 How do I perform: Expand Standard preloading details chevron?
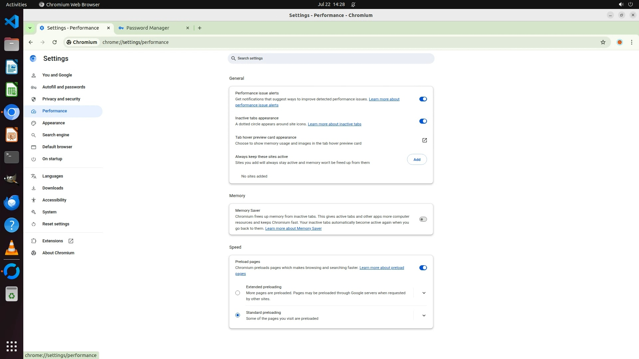pyautogui.click(x=424, y=315)
